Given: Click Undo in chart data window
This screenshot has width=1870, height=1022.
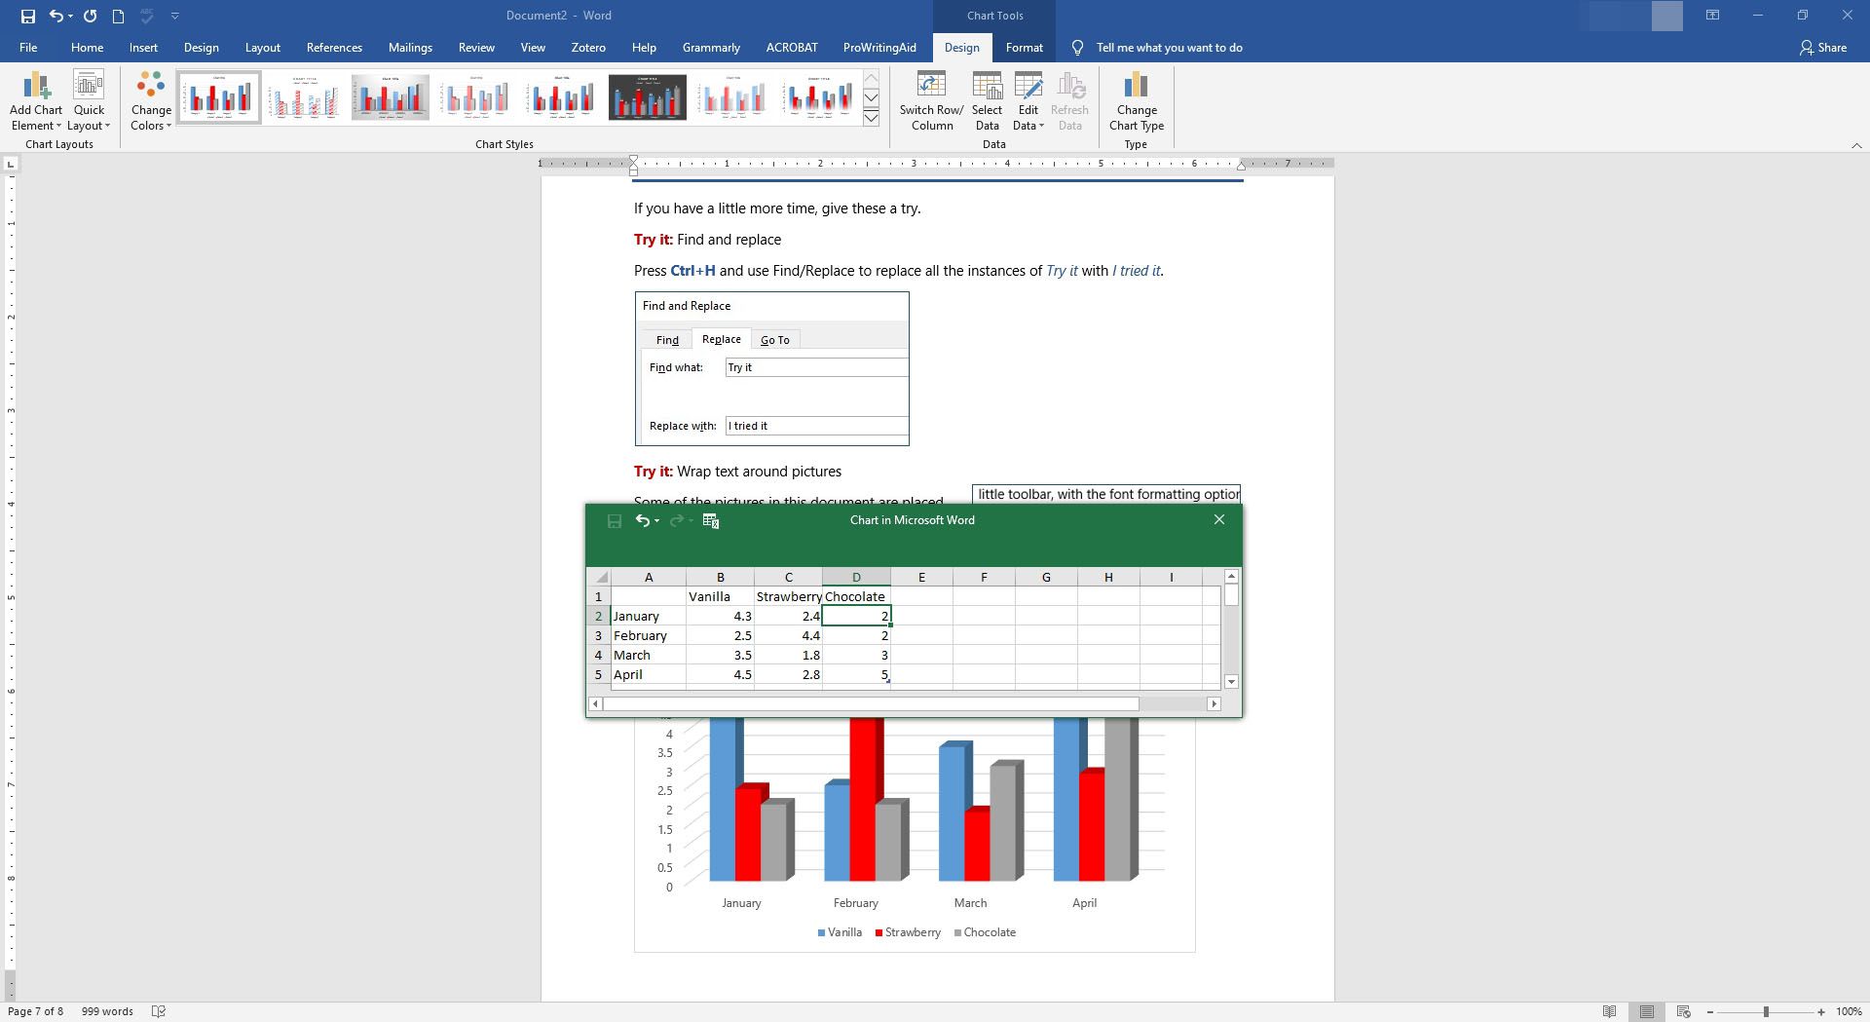Looking at the screenshot, I should 642,520.
